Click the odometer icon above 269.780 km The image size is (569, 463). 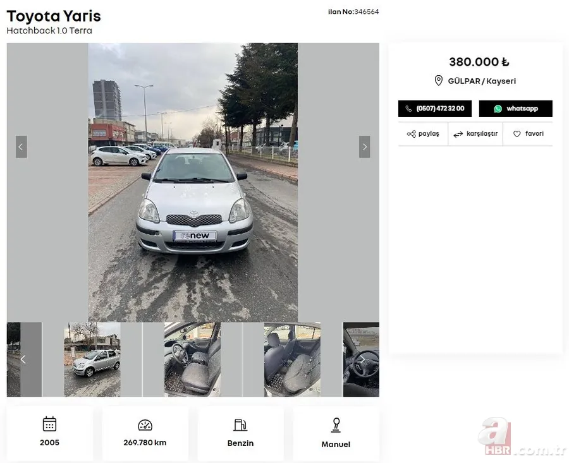pyautogui.click(x=145, y=424)
